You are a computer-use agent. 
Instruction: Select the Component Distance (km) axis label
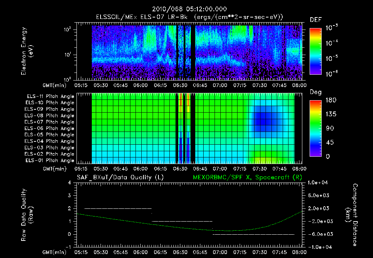[352, 215]
